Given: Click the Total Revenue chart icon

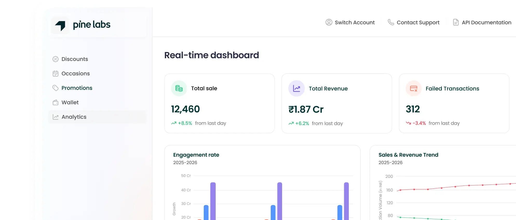Looking at the screenshot, I should (296, 88).
